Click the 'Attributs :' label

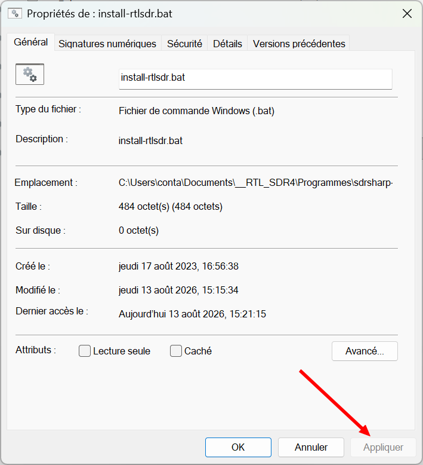pyautogui.click(x=36, y=350)
